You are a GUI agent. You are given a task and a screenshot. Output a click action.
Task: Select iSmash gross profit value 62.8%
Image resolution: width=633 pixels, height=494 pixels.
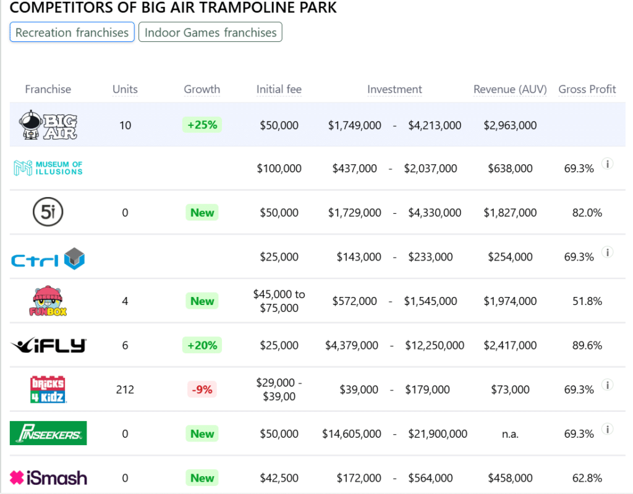587,479
